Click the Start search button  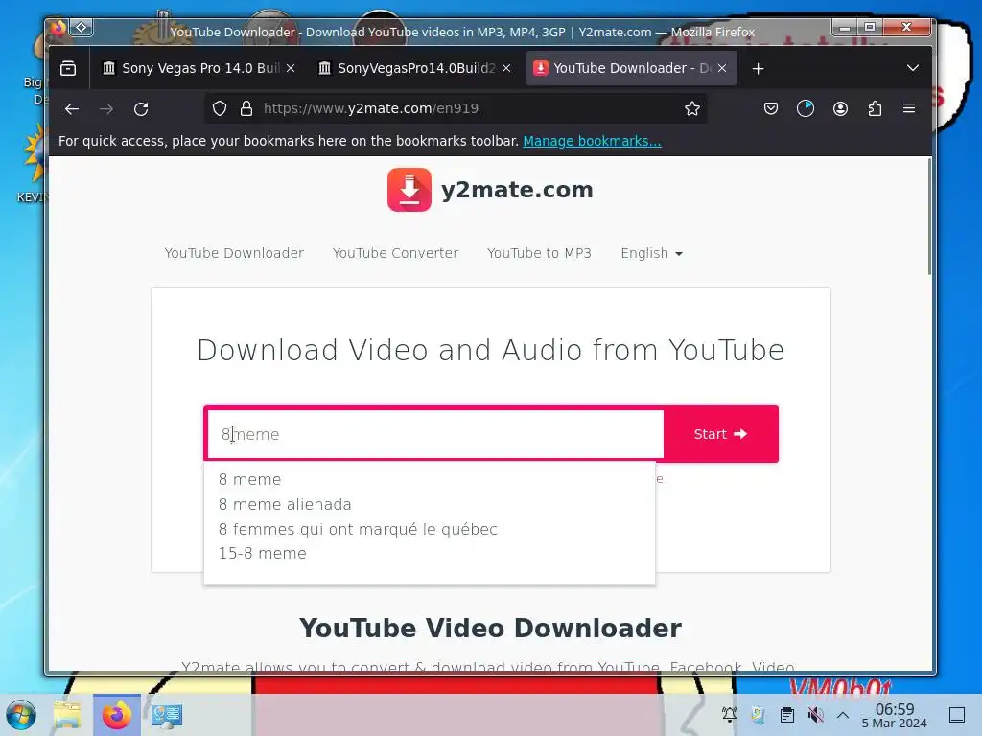click(x=720, y=434)
